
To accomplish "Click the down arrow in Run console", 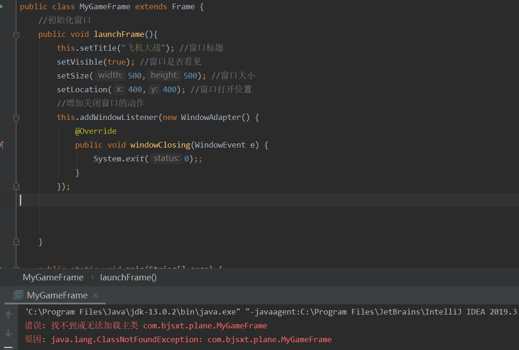I will [x=8, y=333].
